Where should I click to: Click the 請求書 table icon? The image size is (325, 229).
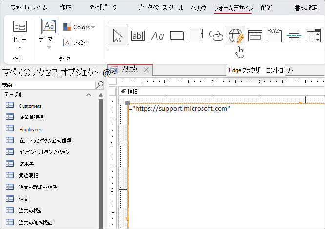pos(10,163)
